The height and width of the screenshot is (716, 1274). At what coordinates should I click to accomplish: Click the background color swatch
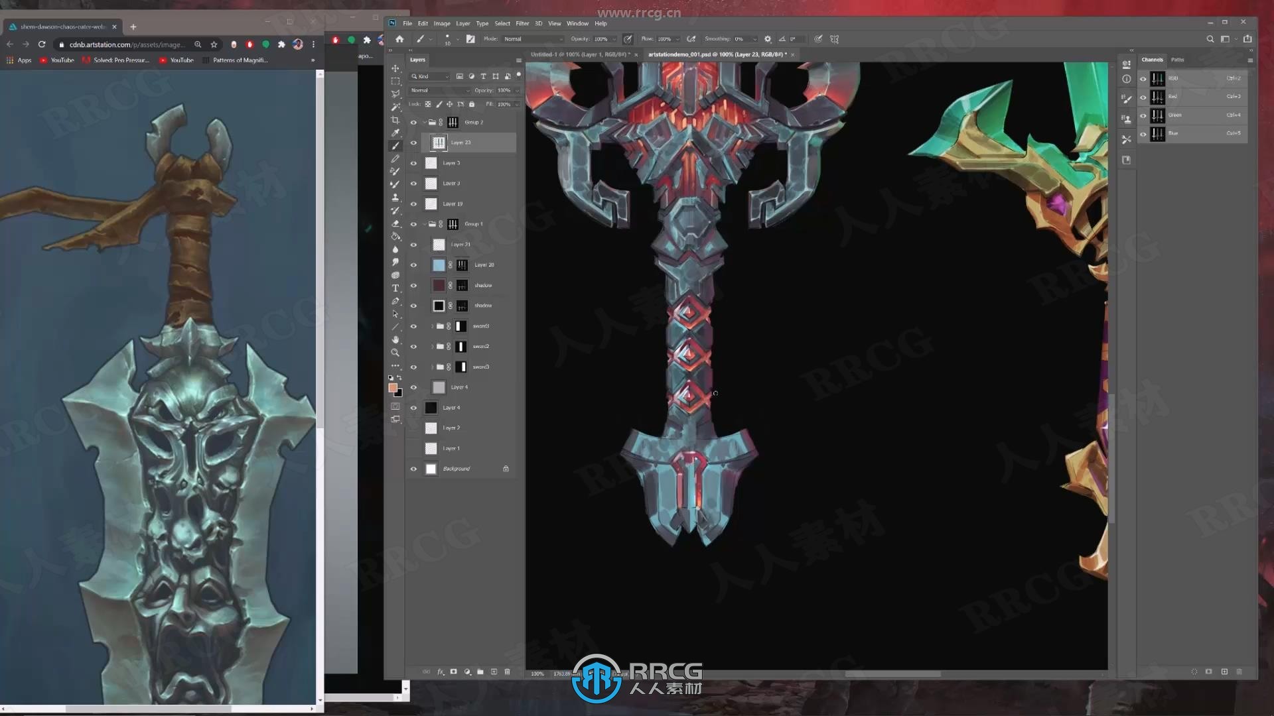(399, 393)
